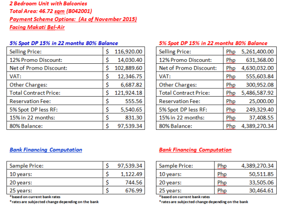This screenshot has width=284, height=205.
Task: Select the dollar promo discount 14,030.40 cell
Action: tap(124, 60)
